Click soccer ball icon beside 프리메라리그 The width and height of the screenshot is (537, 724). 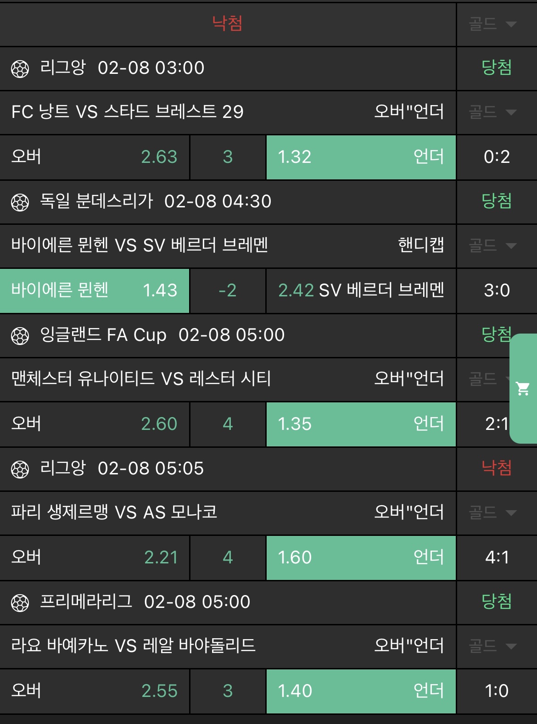point(20,603)
